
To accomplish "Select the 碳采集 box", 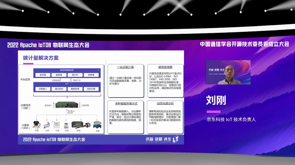I will click(x=43, y=75).
